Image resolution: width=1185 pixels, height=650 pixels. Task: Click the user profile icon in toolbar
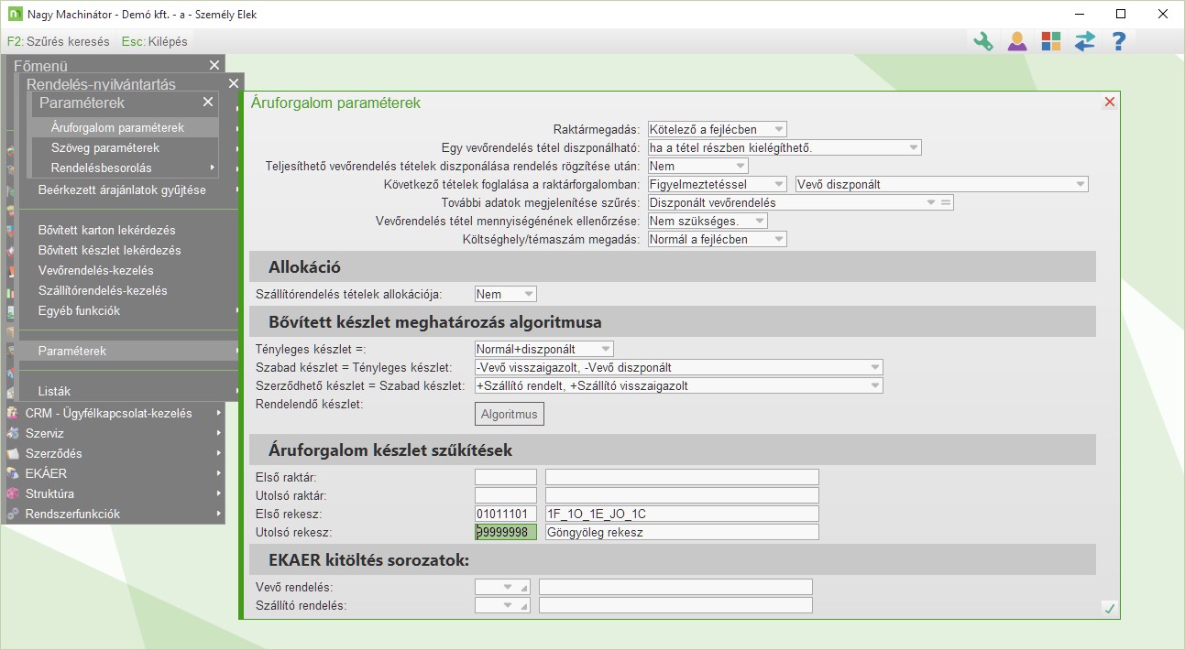point(1017,41)
